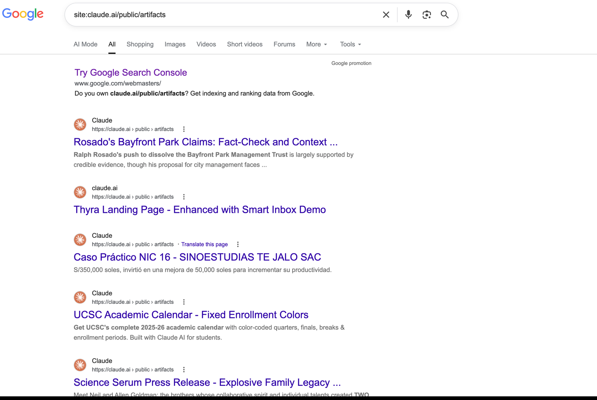
Task: Clear the search box with the X icon
Action: [x=386, y=15]
